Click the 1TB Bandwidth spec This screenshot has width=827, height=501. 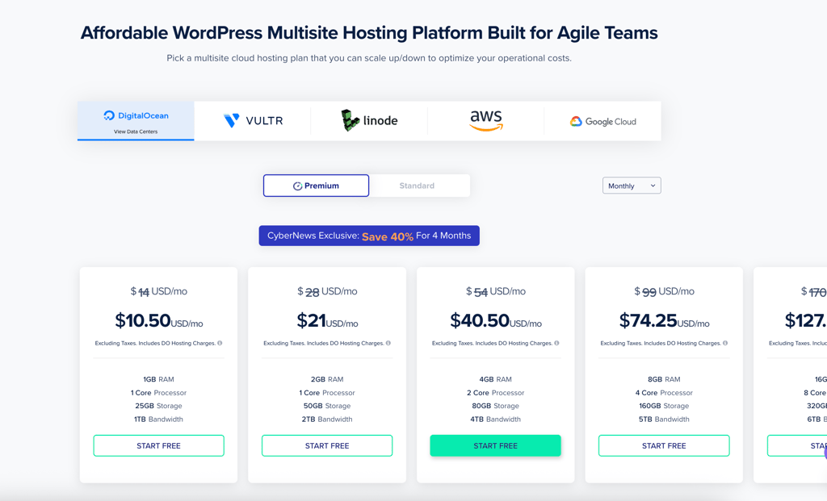coord(159,420)
